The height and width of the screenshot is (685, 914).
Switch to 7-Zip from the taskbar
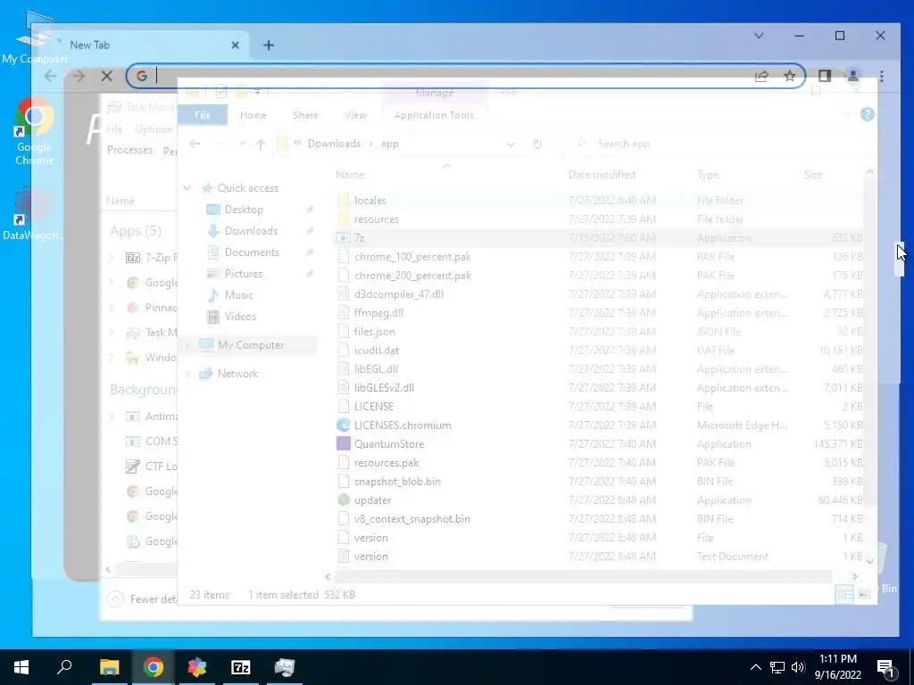[x=241, y=667]
